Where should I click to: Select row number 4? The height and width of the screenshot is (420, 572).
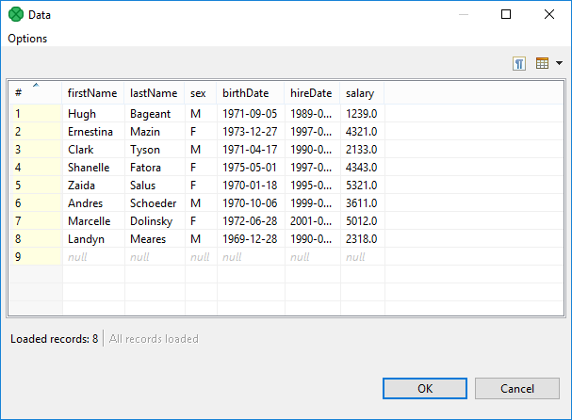click(x=35, y=168)
